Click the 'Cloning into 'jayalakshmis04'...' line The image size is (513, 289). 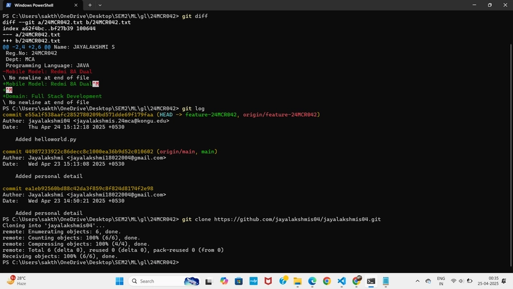(x=54, y=225)
